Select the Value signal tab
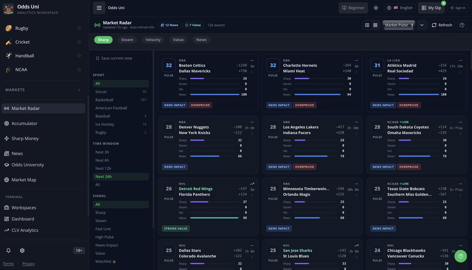This screenshot has height=270, width=472. point(178,39)
